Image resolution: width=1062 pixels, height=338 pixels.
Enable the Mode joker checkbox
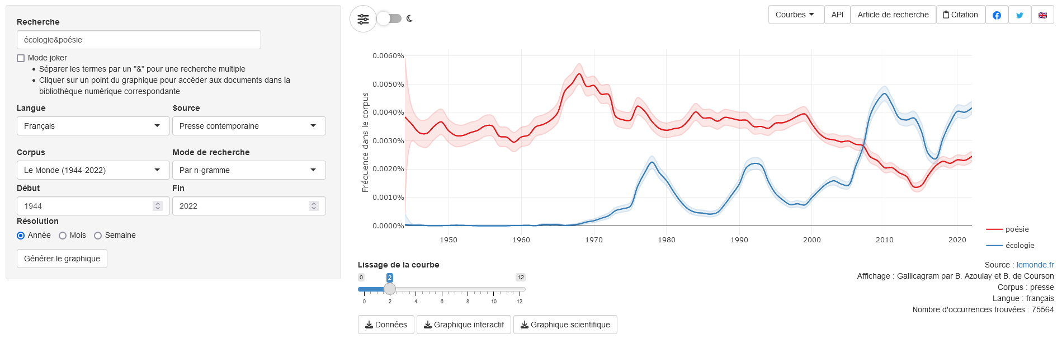(x=21, y=58)
